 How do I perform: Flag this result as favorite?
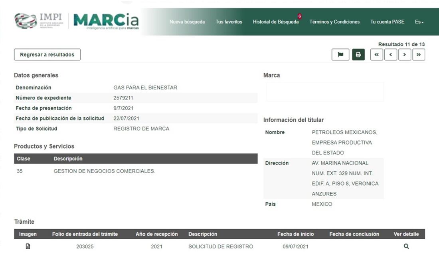[340, 54]
